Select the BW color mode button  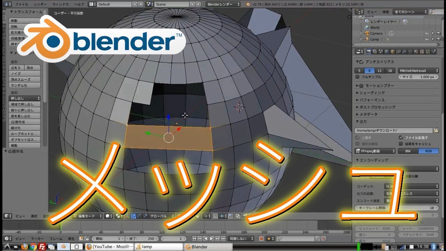click(408, 151)
